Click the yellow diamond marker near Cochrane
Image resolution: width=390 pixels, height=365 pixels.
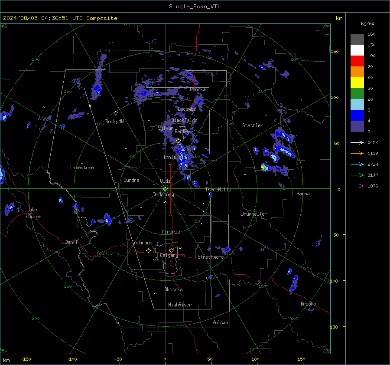148,251
